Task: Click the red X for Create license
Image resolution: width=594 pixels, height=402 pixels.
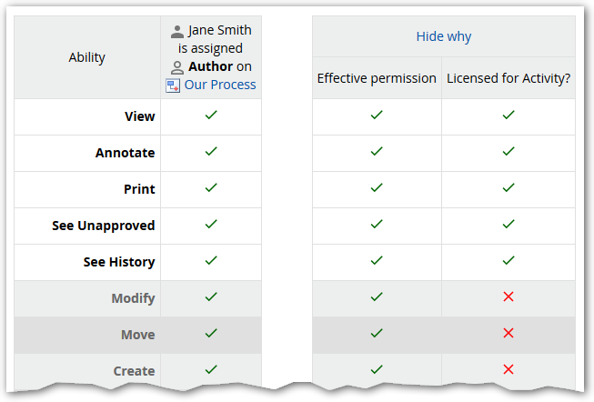Action: [508, 369]
